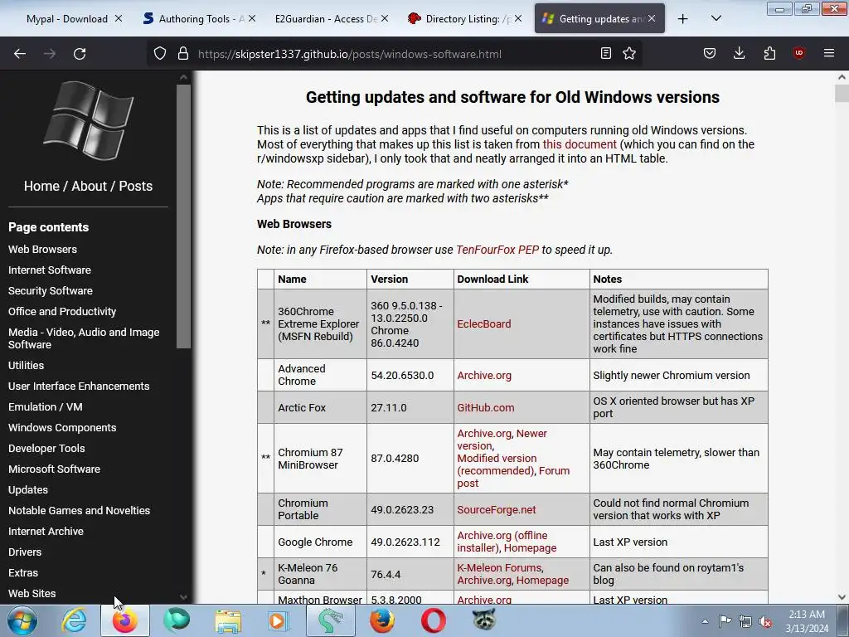Jump to Updates section
This screenshot has width=849, height=637.
[27, 489]
